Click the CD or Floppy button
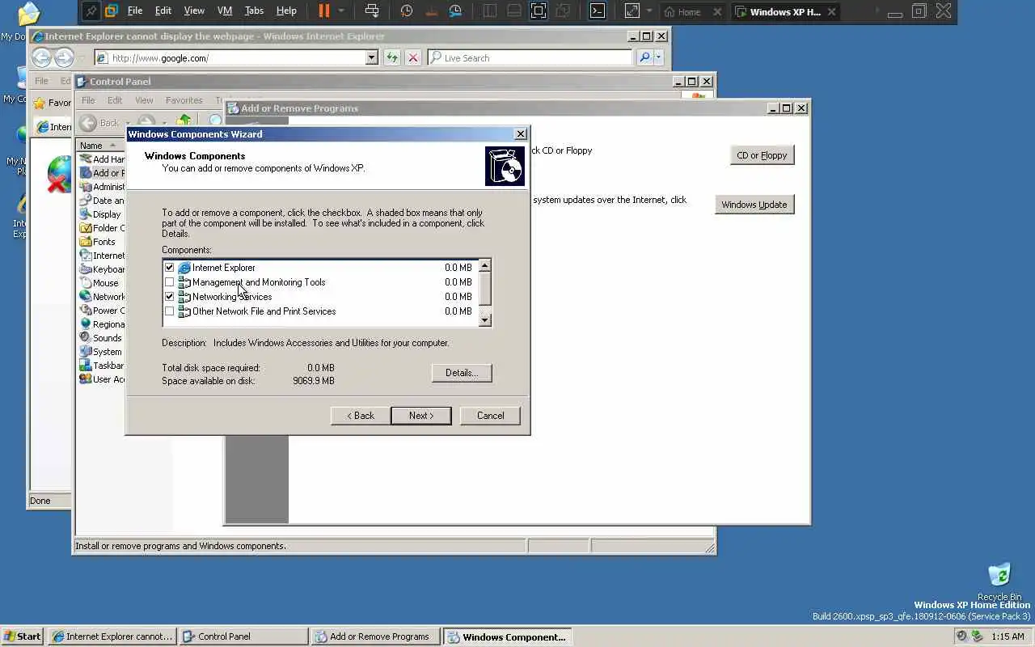 click(x=762, y=155)
